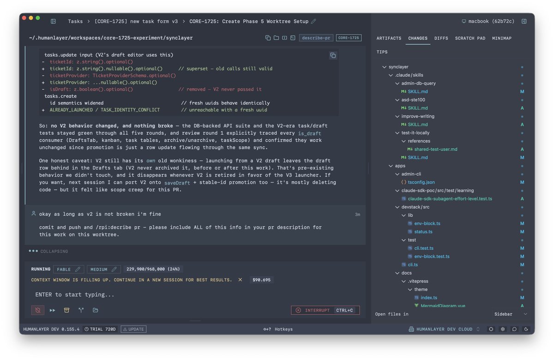
Task: Open the terminal icon beside describe-pr
Action: click(x=293, y=38)
